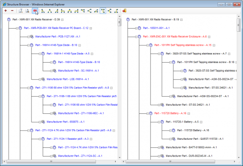The width and height of the screenshot is (243, 166).
Task: Click left pane vertical scrollbar thumb
Action: 119,22
